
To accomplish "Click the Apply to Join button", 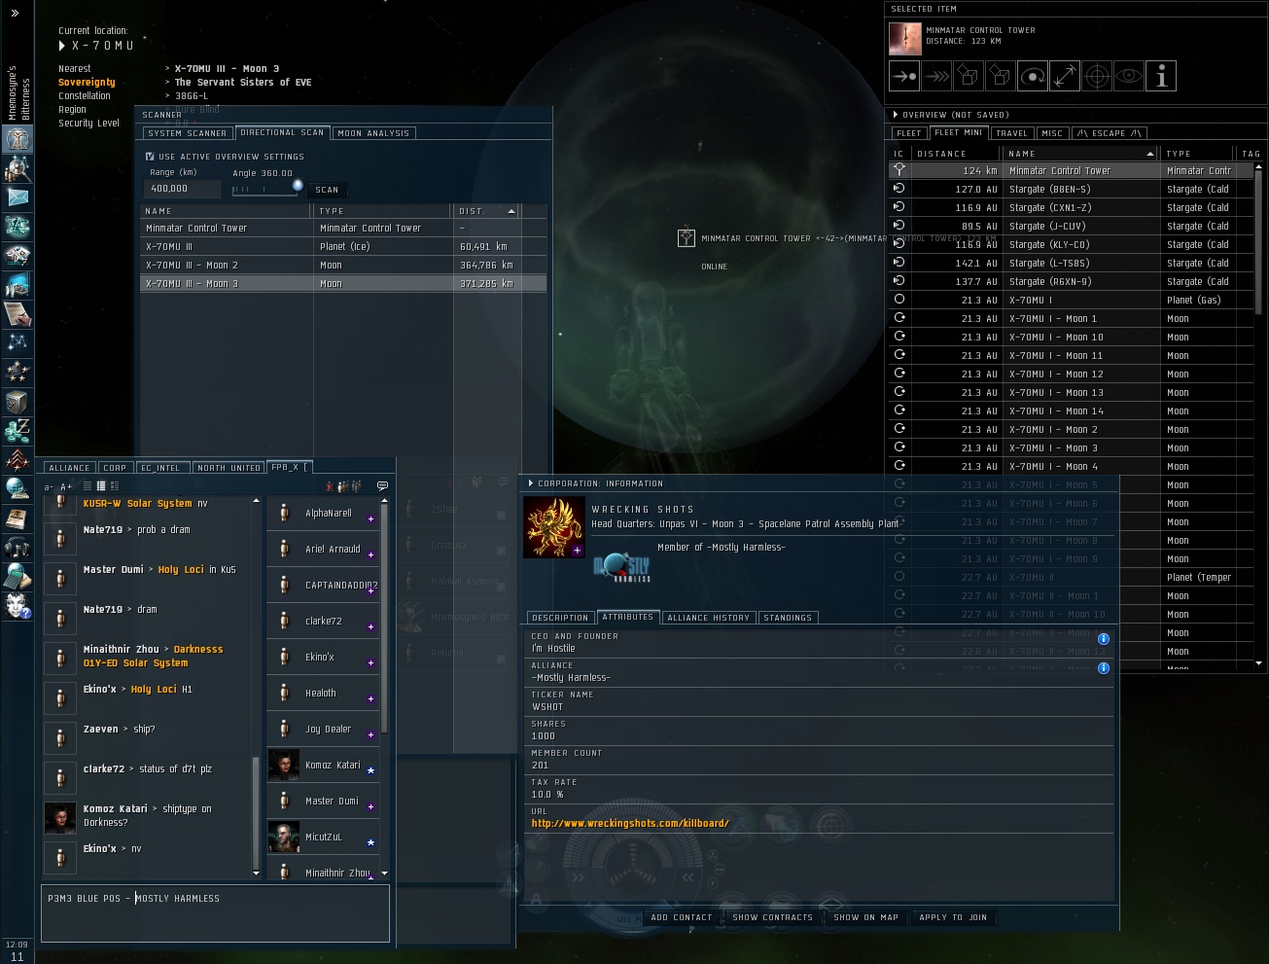I will click(x=953, y=917).
